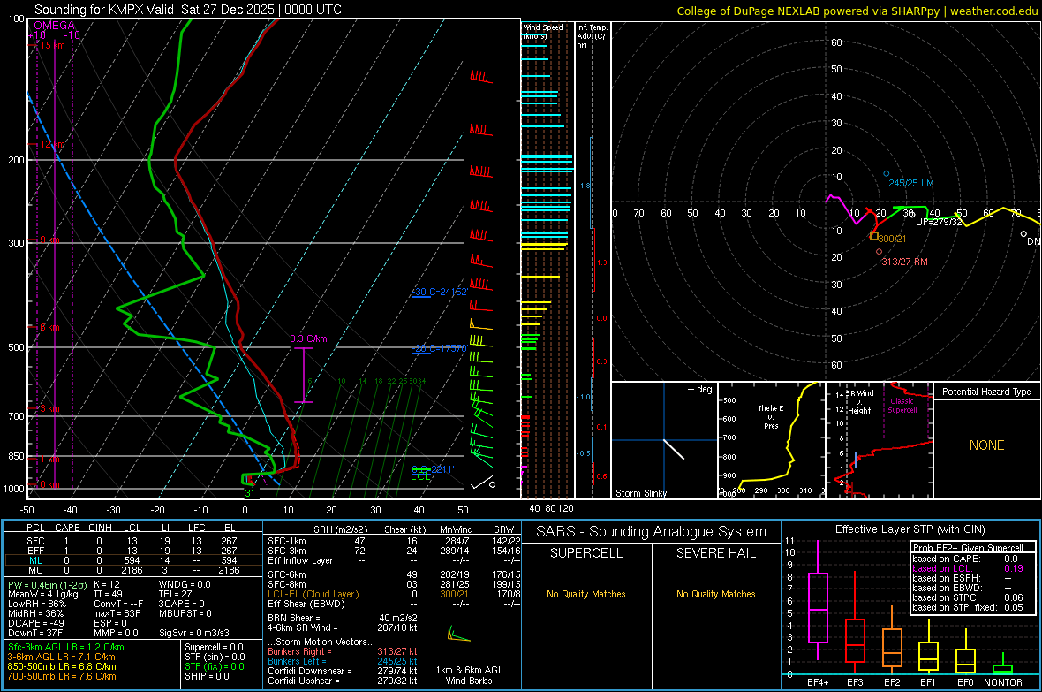Click the Eff Shear (EBWD) row
This screenshot has width=1042, height=692.
tap(394, 604)
